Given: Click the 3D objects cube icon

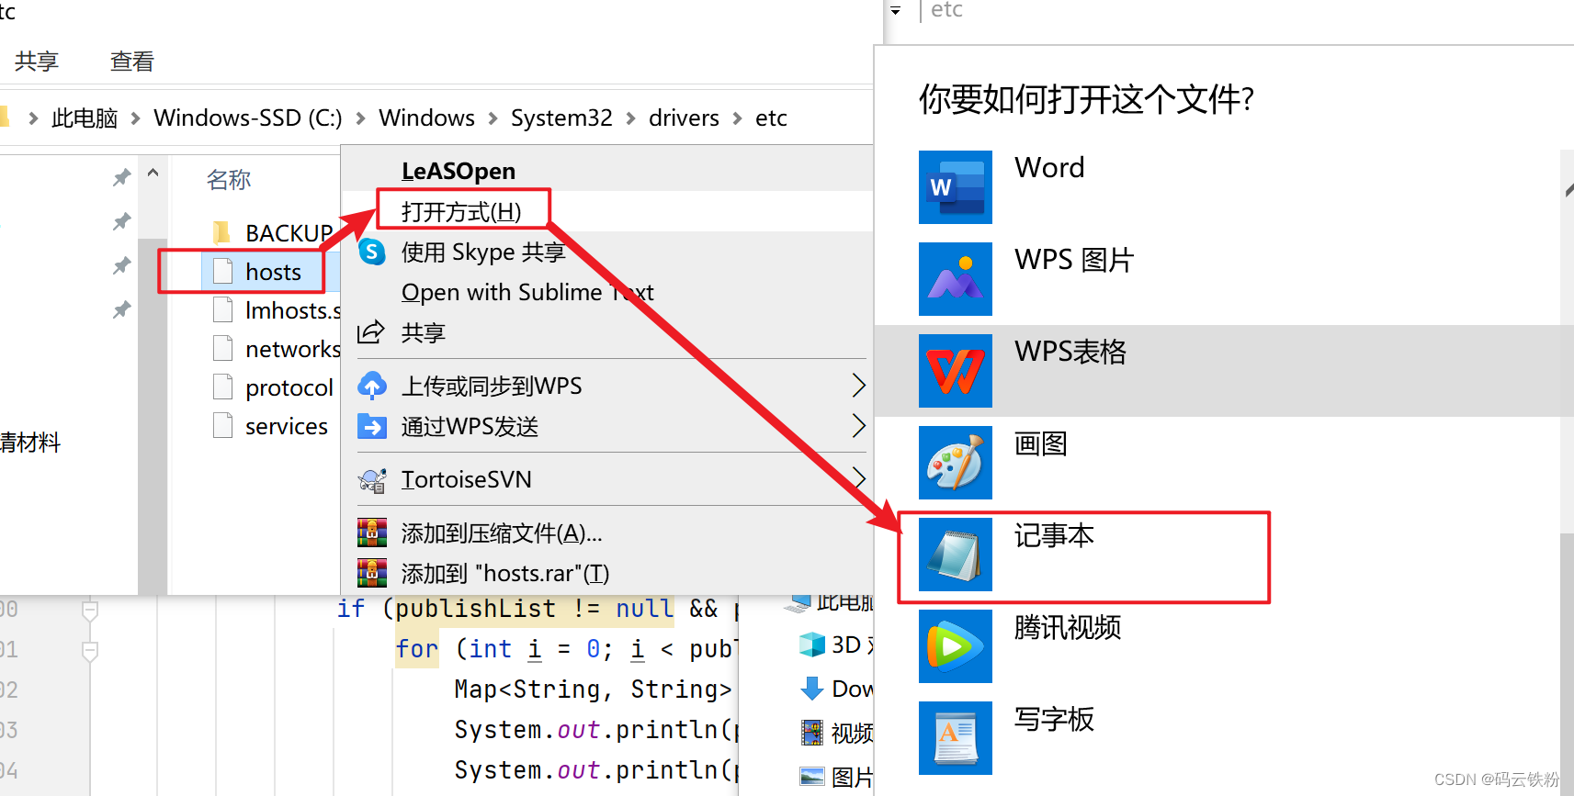Looking at the screenshot, I should click(812, 645).
